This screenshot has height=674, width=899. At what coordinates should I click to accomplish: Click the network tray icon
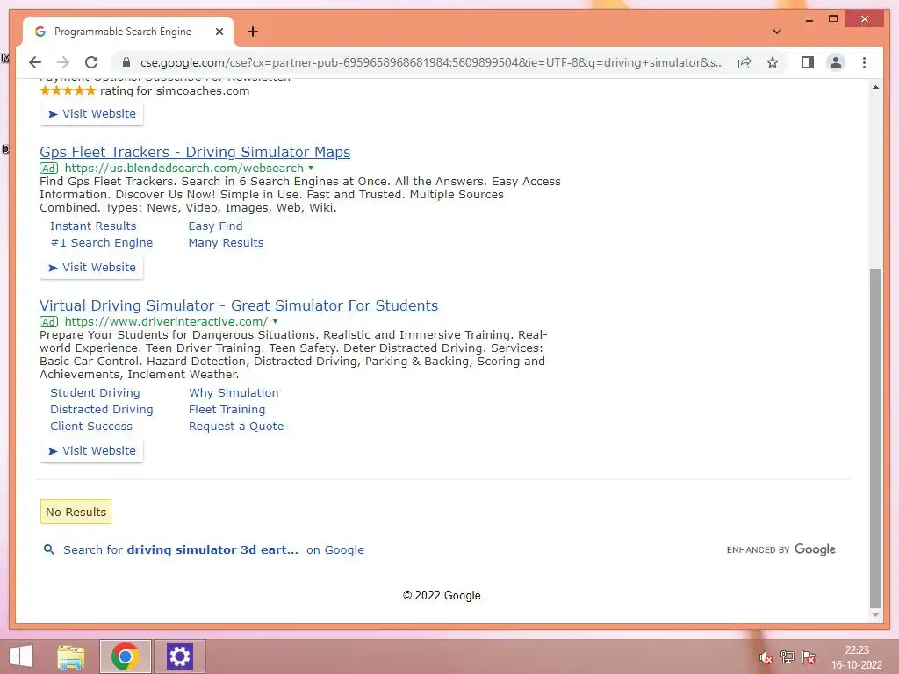(x=788, y=657)
